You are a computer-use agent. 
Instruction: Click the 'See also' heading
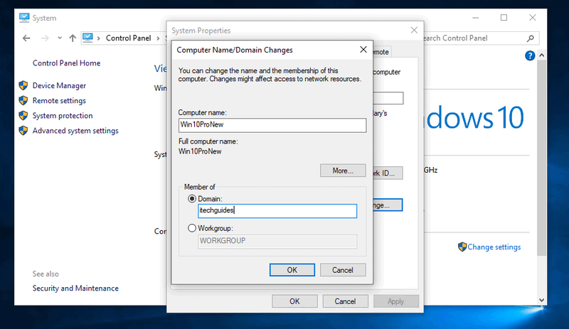point(46,274)
